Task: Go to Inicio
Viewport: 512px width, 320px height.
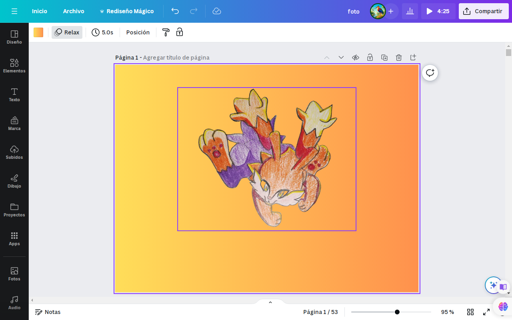Action: 40,11
